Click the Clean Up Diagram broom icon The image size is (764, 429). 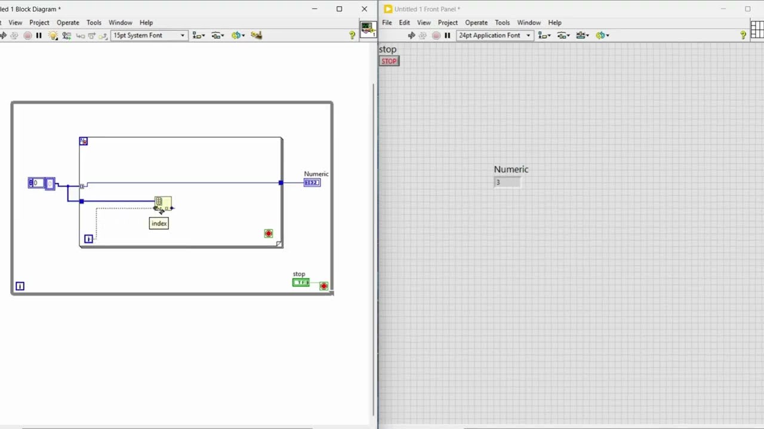257,36
